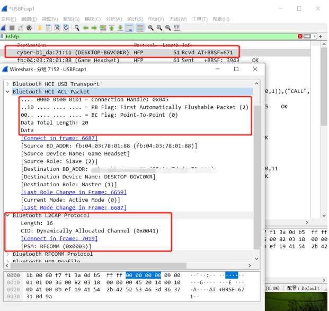Open capture options gear icon
This screenshot has height=311, width=329.
(x=29, y=28)
